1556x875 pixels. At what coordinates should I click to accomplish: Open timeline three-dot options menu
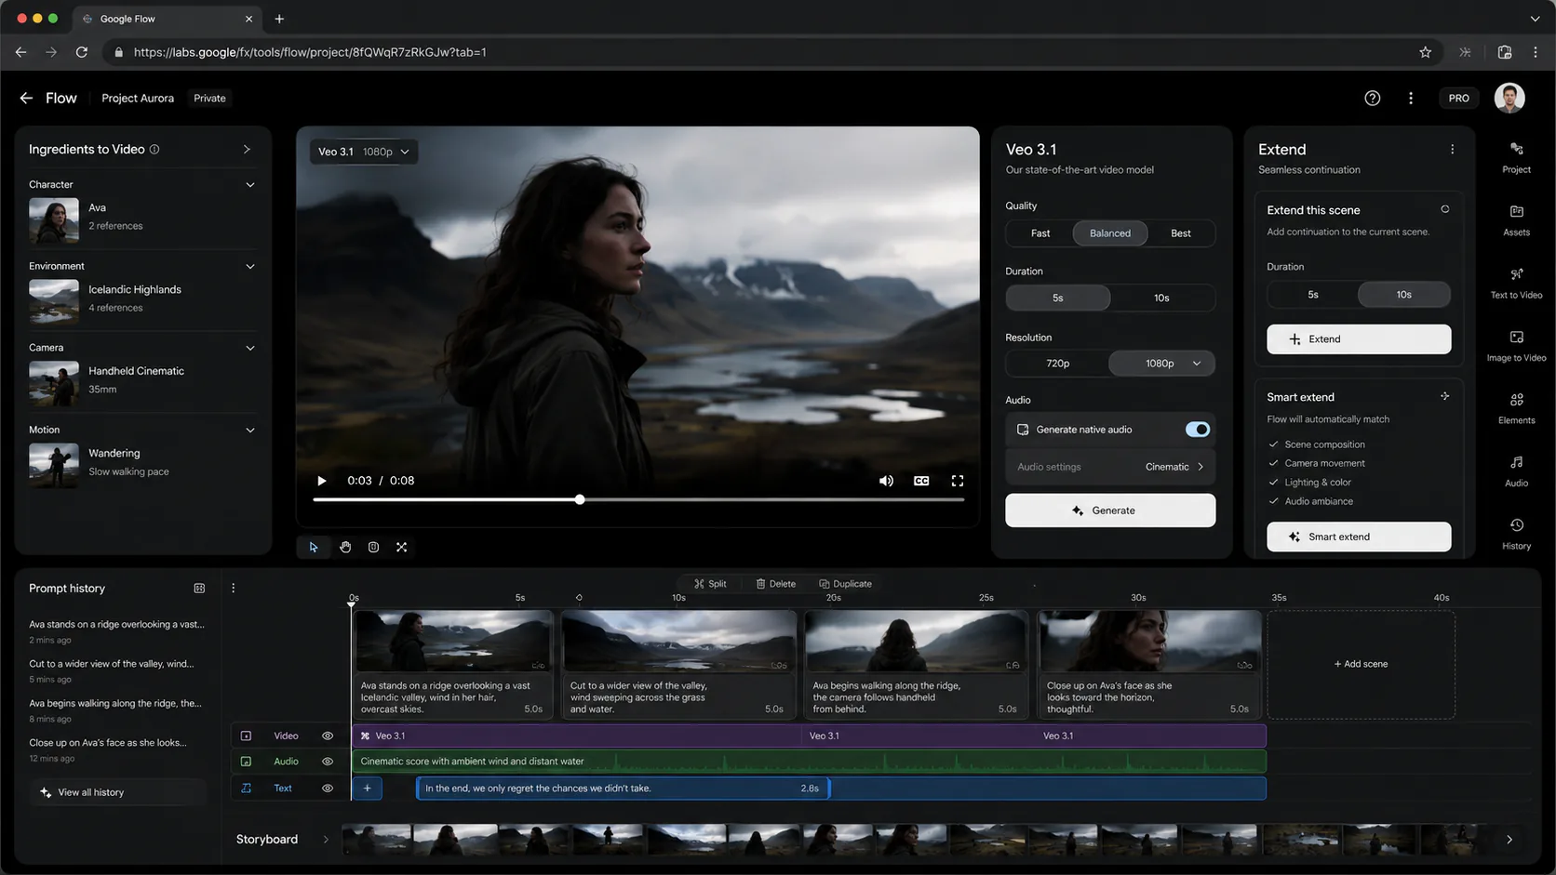[234, 589]
